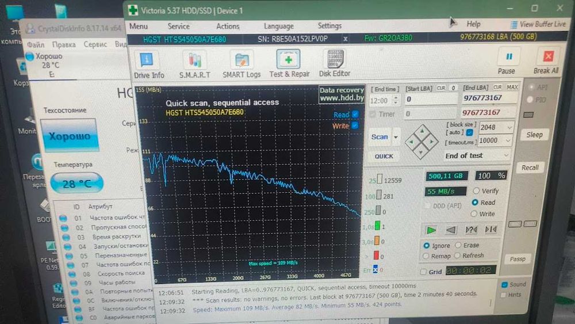Open the SMART Logs toolbar icon
Screen dimensions: 575x324
click(241, 60)
